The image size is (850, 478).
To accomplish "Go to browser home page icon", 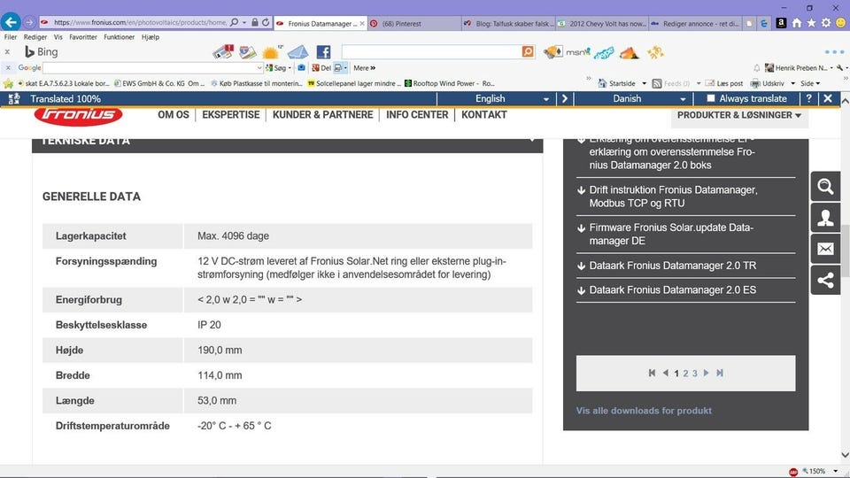I will (796, 23).
